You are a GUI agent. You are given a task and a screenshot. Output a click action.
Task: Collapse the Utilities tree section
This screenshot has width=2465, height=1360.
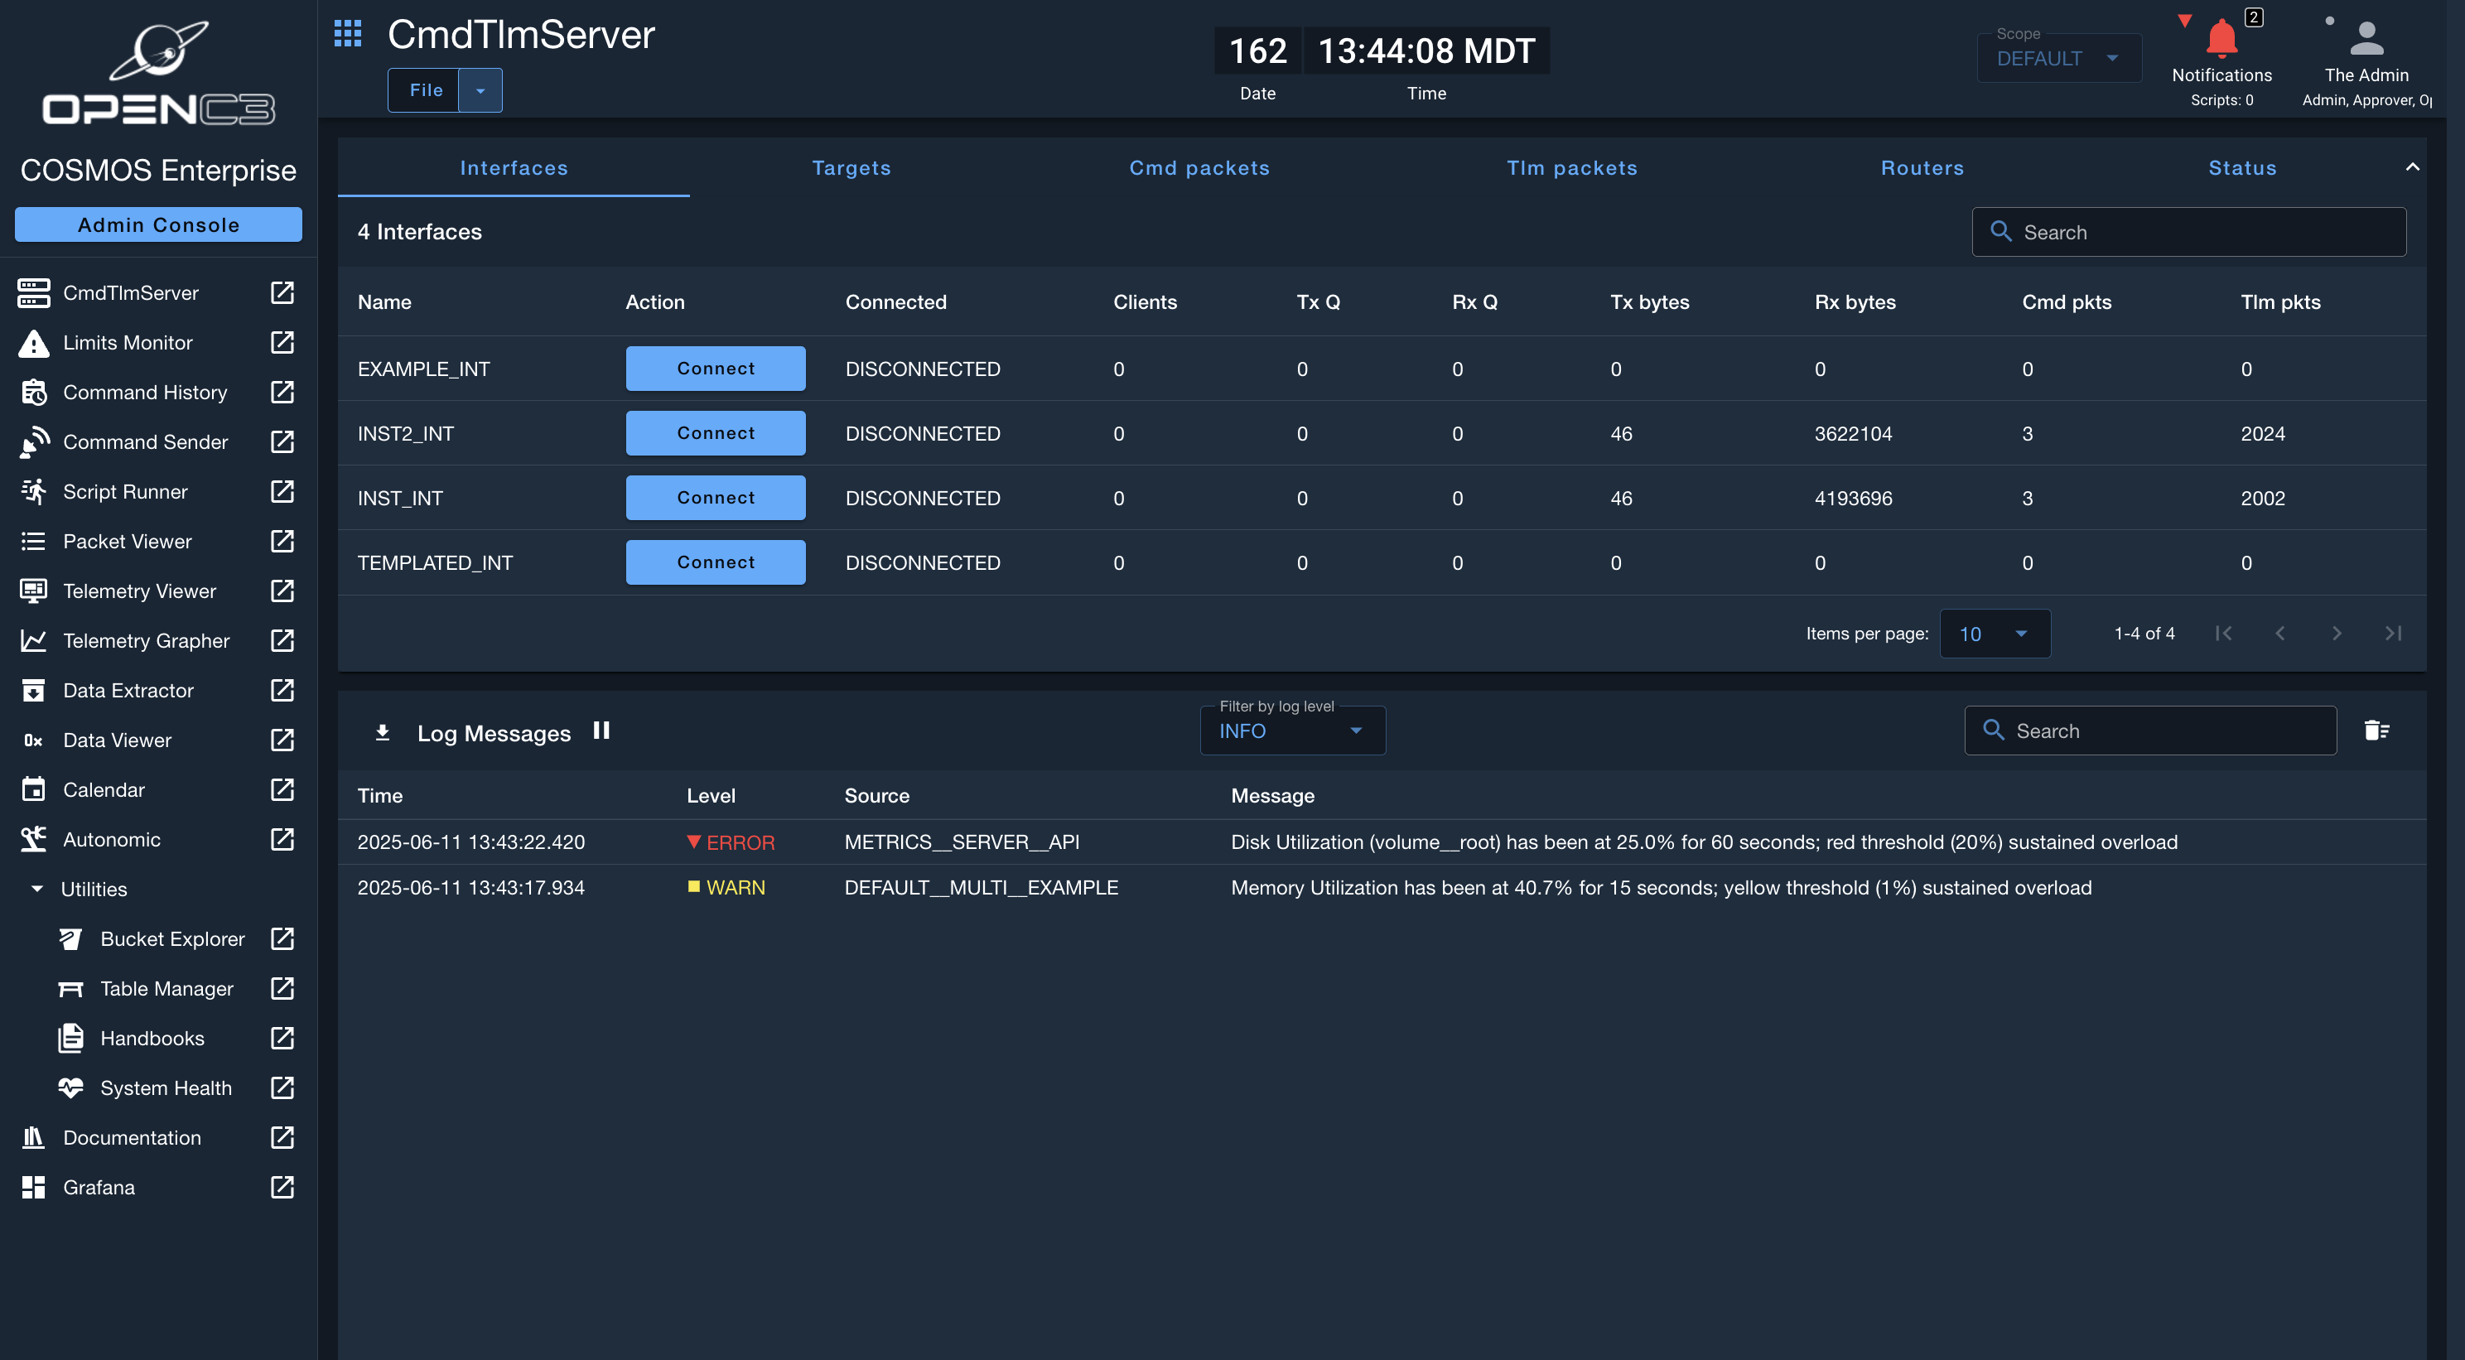pyautogui.click(x=37, y=889)
